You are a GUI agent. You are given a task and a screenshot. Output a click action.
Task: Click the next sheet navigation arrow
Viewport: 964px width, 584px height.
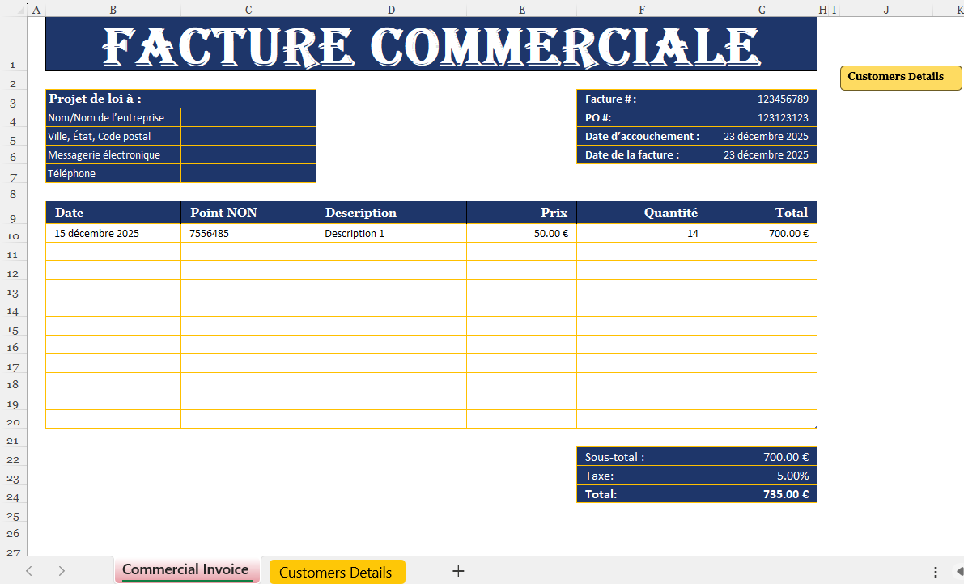pyautogui.click(x=62, y=570)
